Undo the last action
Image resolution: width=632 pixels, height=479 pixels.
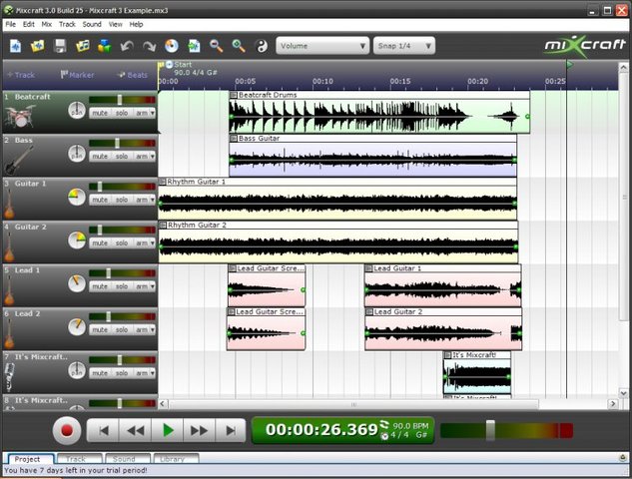(x=127, y=46)
